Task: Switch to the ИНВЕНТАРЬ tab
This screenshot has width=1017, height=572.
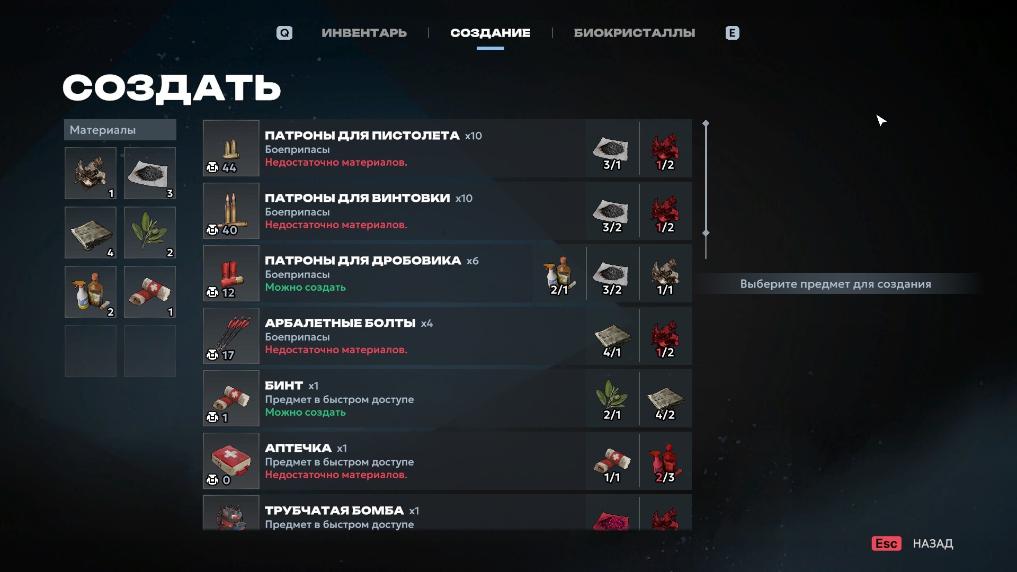Action: click(x=364, y=33)
